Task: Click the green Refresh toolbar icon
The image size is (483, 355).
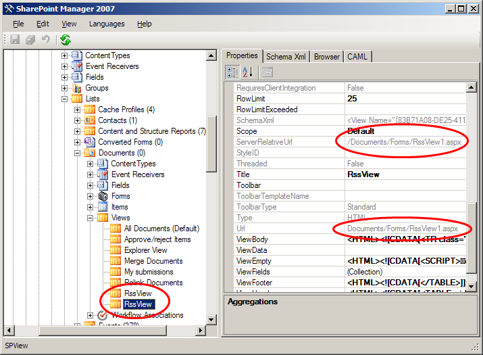Action: point(66,39)
